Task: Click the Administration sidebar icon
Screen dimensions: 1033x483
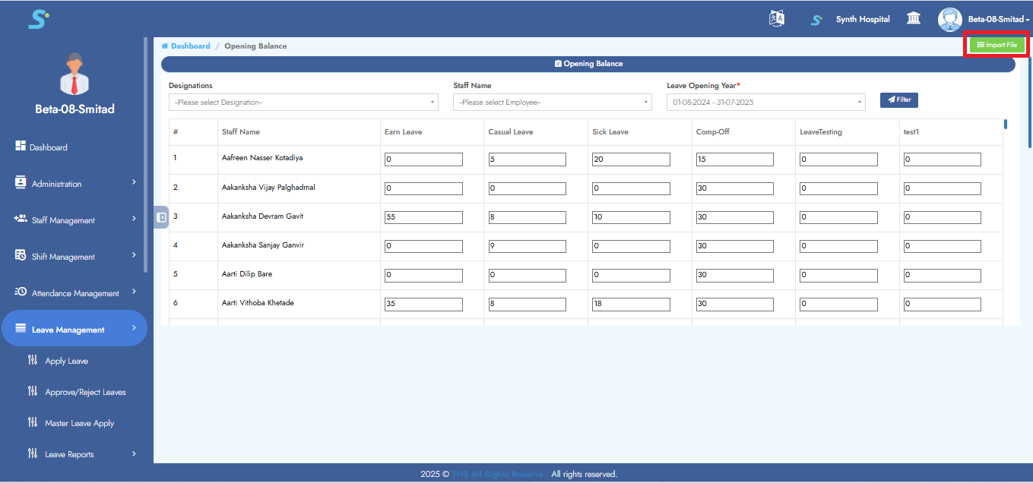Action: point(17,183)
